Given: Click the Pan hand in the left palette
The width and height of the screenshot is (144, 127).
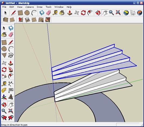Looking at the screenshot, I should click(x=11, y=105).
